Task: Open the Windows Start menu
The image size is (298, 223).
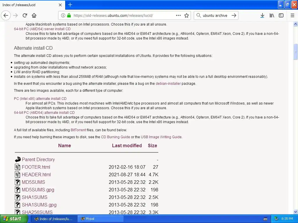Action: coord(14,219)
